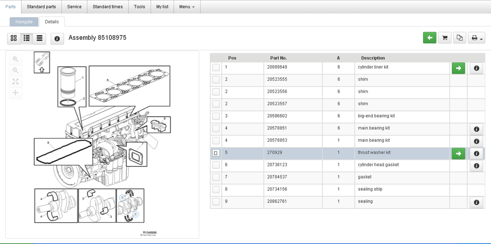
Task: Click the copy documents icon
Action: (x=460, y=38)
